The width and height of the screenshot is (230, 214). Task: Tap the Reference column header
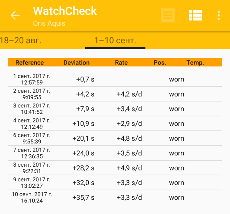tap(30, 63)
